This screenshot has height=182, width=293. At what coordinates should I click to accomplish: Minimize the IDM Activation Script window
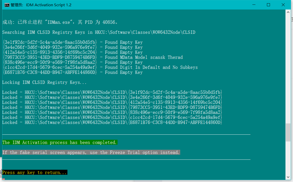[x=254, y=5]
